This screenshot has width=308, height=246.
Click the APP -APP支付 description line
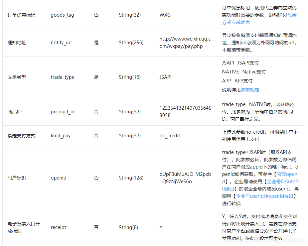click(x=237, y=81)
